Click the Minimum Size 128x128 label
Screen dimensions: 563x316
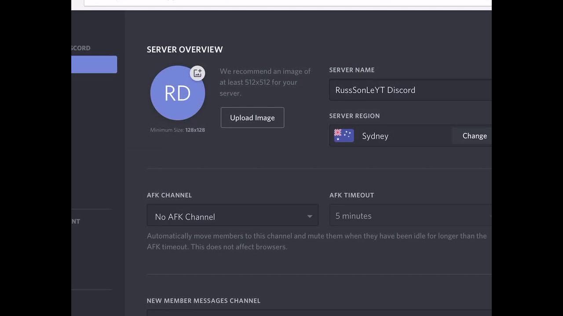pyautogui.click(x=178, y=130)
